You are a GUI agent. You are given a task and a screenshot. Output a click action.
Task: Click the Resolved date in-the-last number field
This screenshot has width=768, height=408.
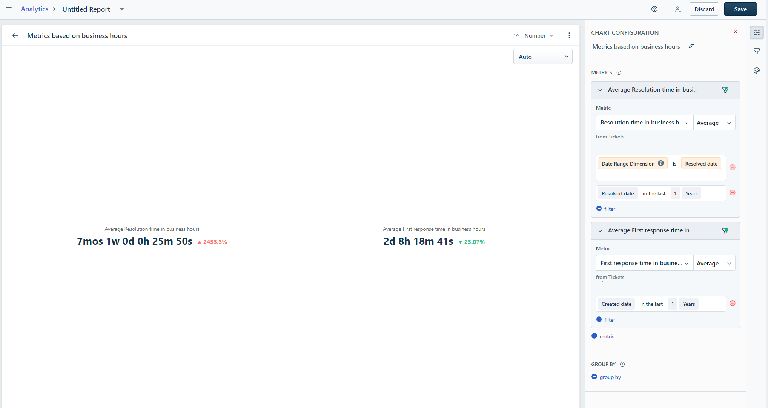pyautogui.click(x=675, y=193)
